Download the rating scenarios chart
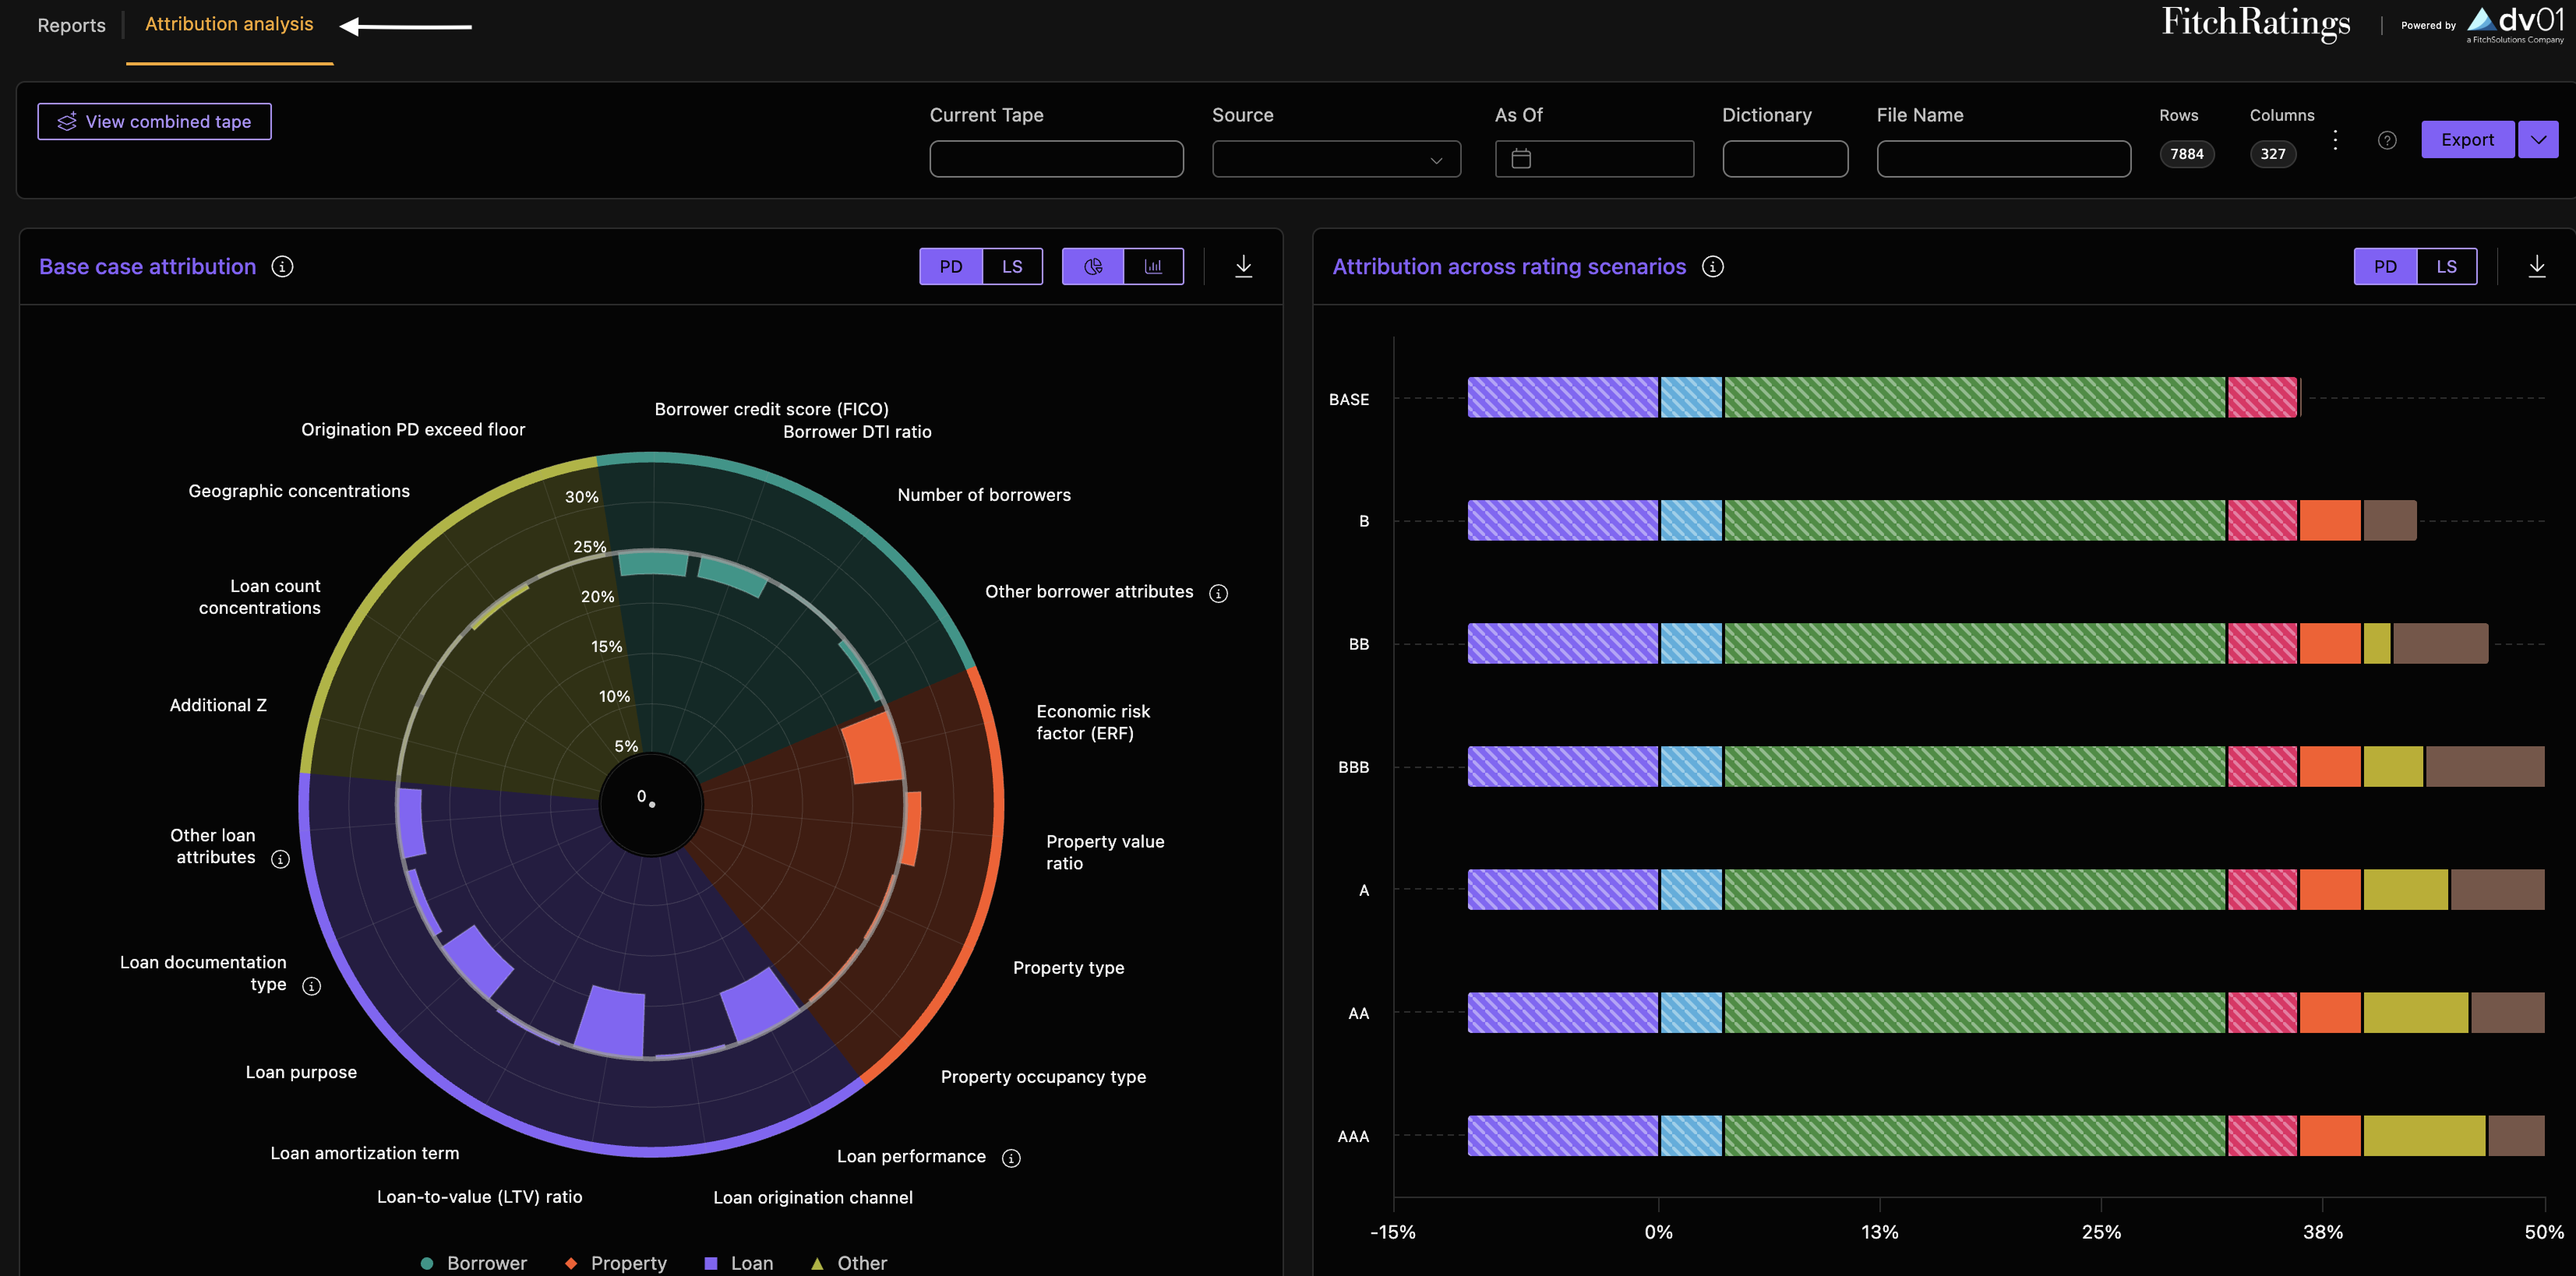2576x1276 pixels. pos(2537,266)
